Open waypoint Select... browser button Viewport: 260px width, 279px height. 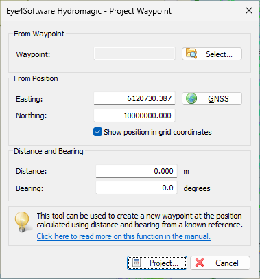pos(212,54)
